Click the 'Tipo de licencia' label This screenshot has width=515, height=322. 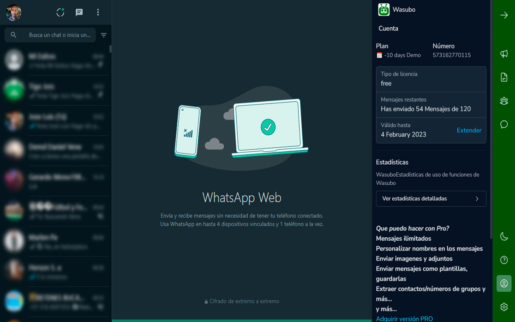[x=399, y=74]
